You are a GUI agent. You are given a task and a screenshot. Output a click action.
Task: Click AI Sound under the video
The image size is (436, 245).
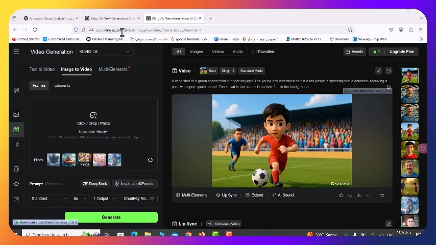coord(282,195)
